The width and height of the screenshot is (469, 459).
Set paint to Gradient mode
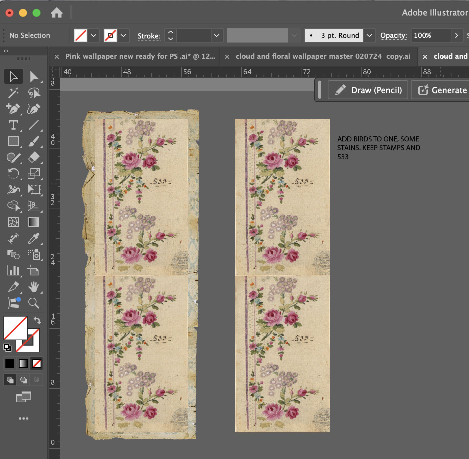point(23,363)
